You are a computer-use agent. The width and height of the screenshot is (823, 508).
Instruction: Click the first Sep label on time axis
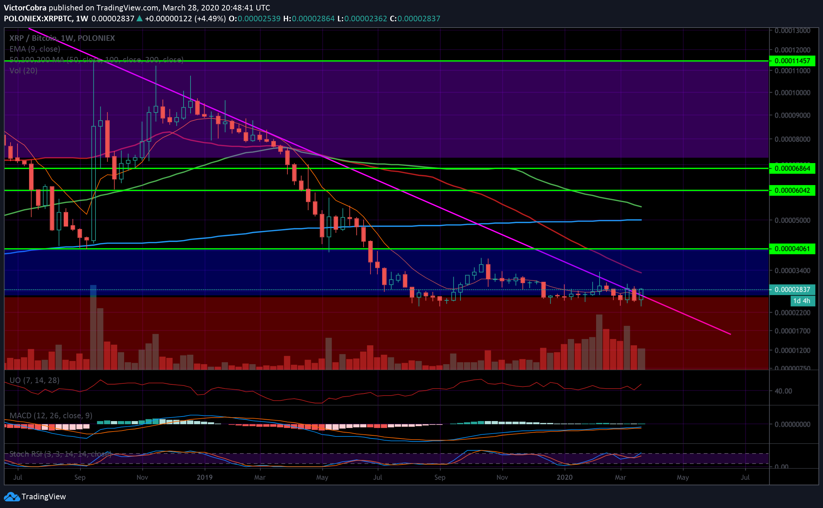(80, 477)
